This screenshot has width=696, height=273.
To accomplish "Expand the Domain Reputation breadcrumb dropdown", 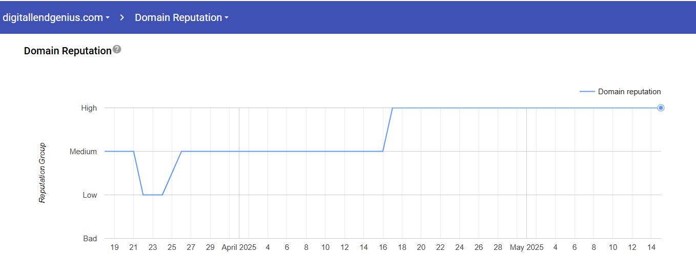I will [x=181, y=17].
